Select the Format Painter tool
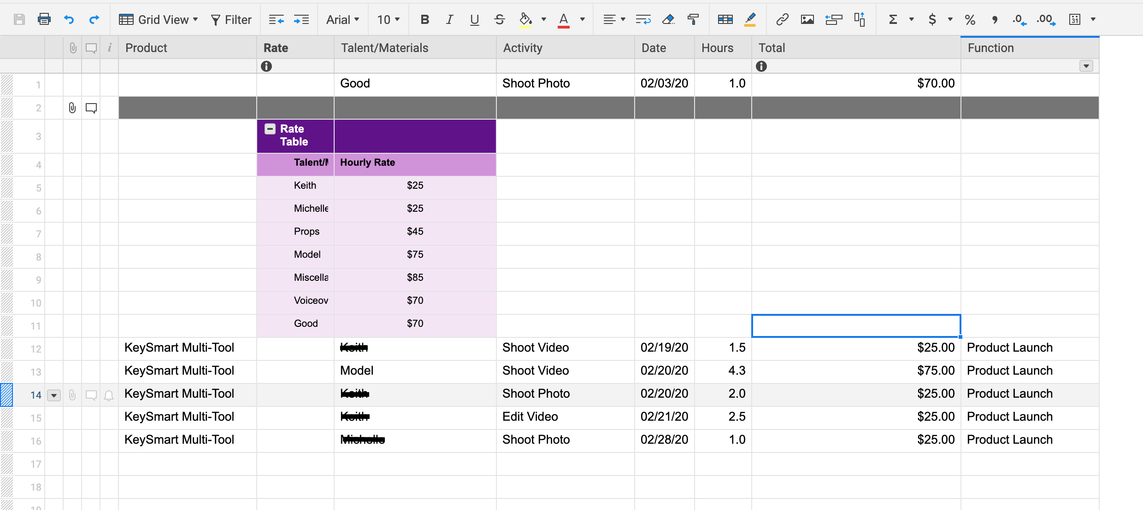Image resolution: width=1143 pixels, height=510 pixels. point(693,19)
